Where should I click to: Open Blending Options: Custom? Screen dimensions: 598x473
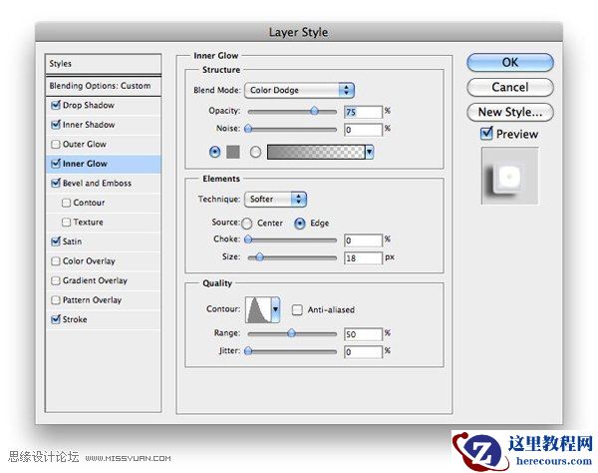pyautogui.click(x=103, y=86)
